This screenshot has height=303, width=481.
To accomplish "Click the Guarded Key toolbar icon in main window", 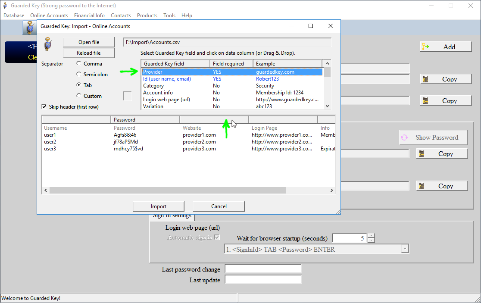I will (x=30, y=28).
